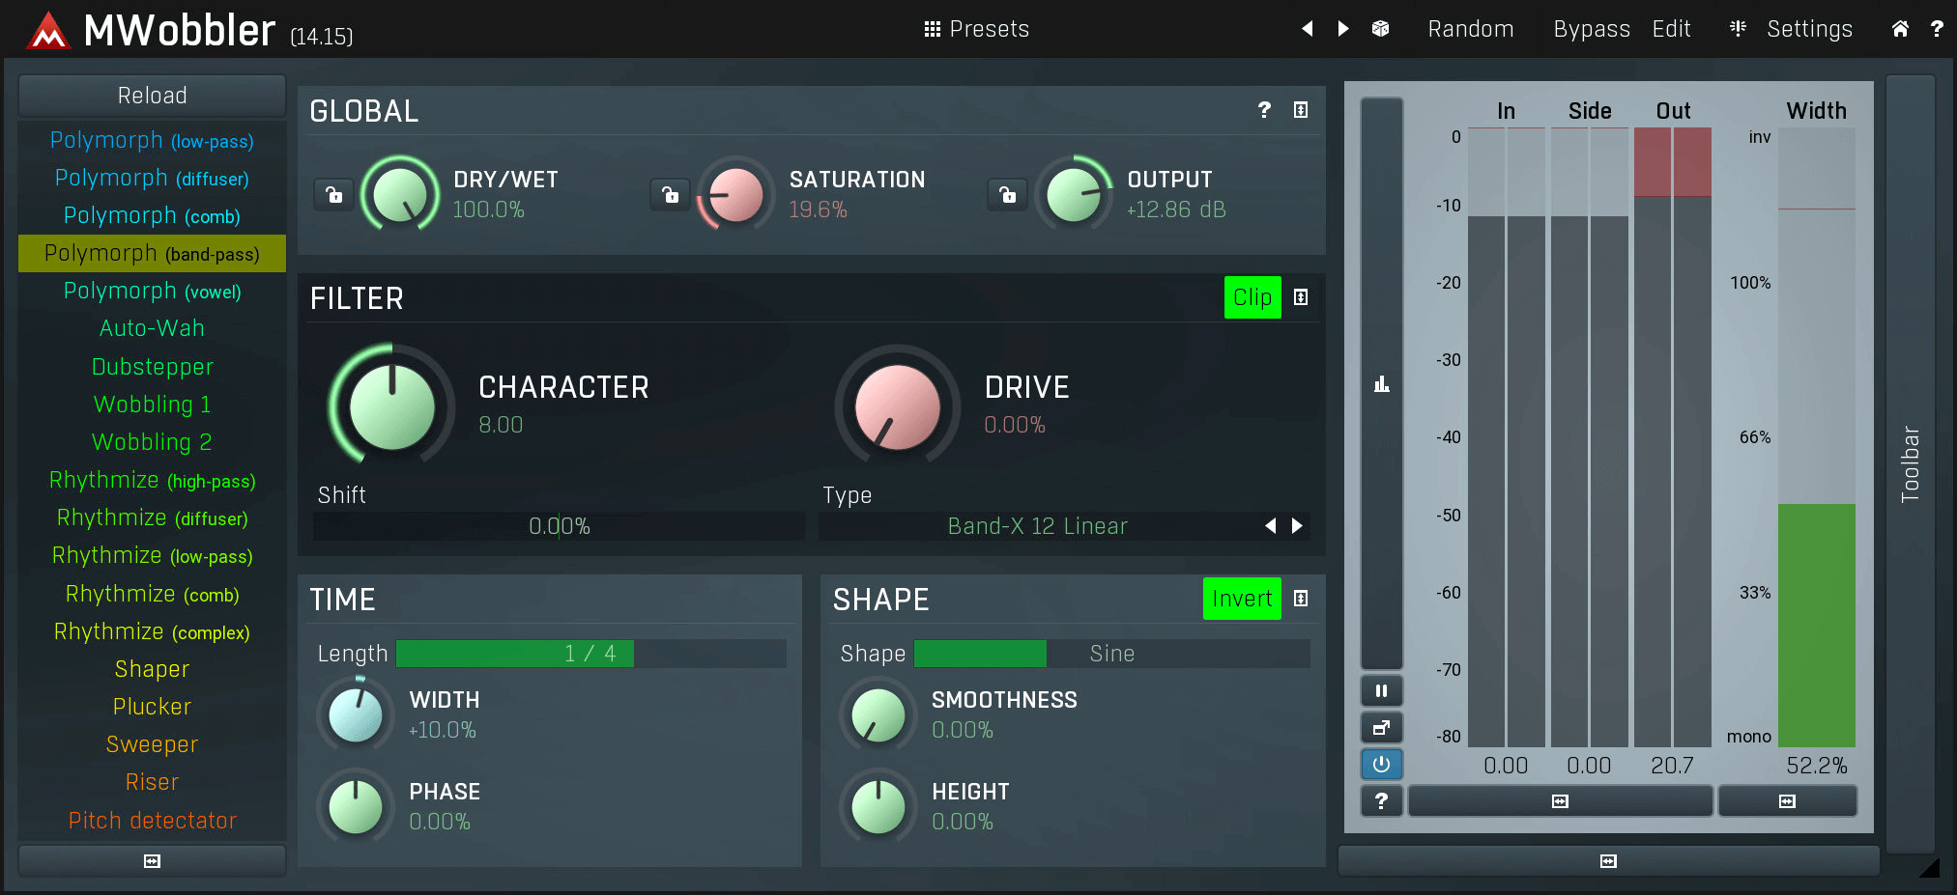Detach the meter panel with popup icon
1957x895 pixels.
(1381, 728)
